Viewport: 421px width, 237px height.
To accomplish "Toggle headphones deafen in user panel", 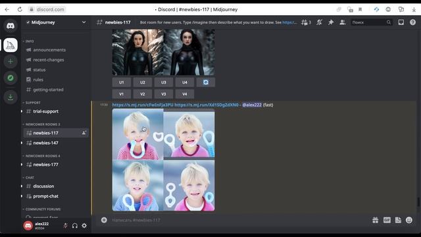I will coord(74,226).
